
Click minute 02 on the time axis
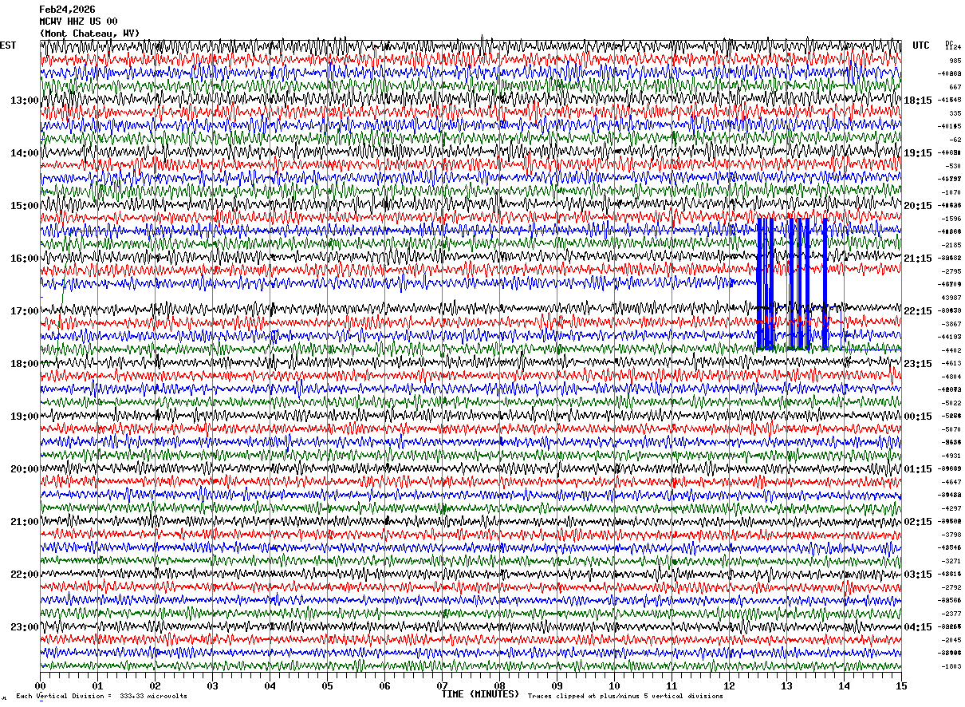155,685
